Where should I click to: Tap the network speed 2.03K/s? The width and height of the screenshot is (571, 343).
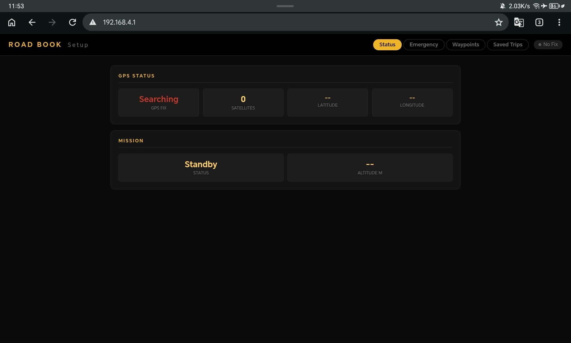coord(519,6)
